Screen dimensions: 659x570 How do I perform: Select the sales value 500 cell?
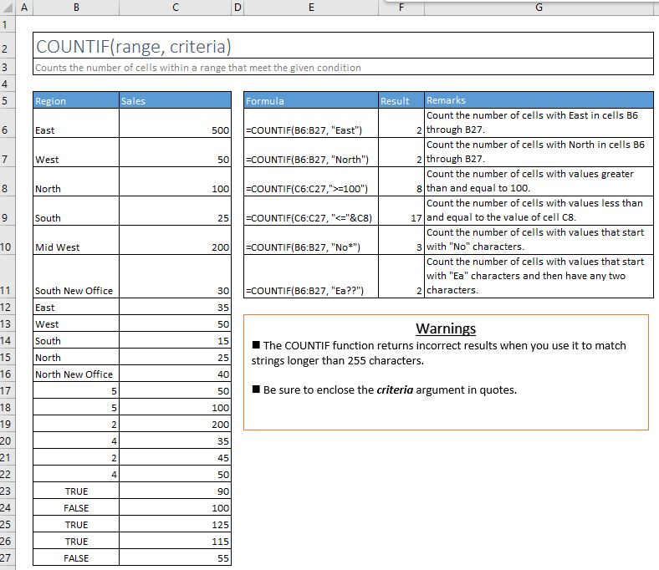click(x=176, y=123)
